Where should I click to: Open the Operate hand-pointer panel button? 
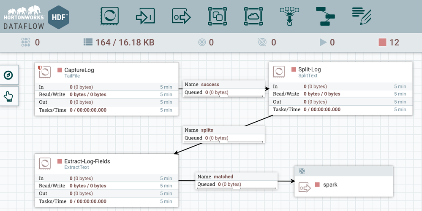pos(8,96)
